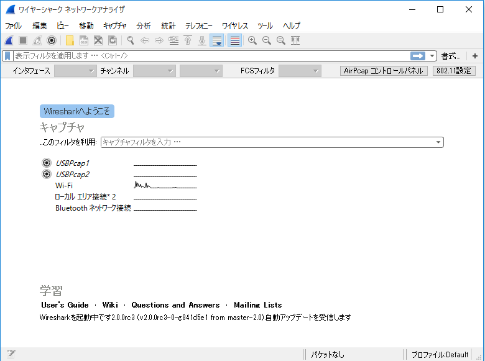The height and width of the screenshot is (361, 485).
Task: Click the reload capture file icon
Action: [113, 40]
